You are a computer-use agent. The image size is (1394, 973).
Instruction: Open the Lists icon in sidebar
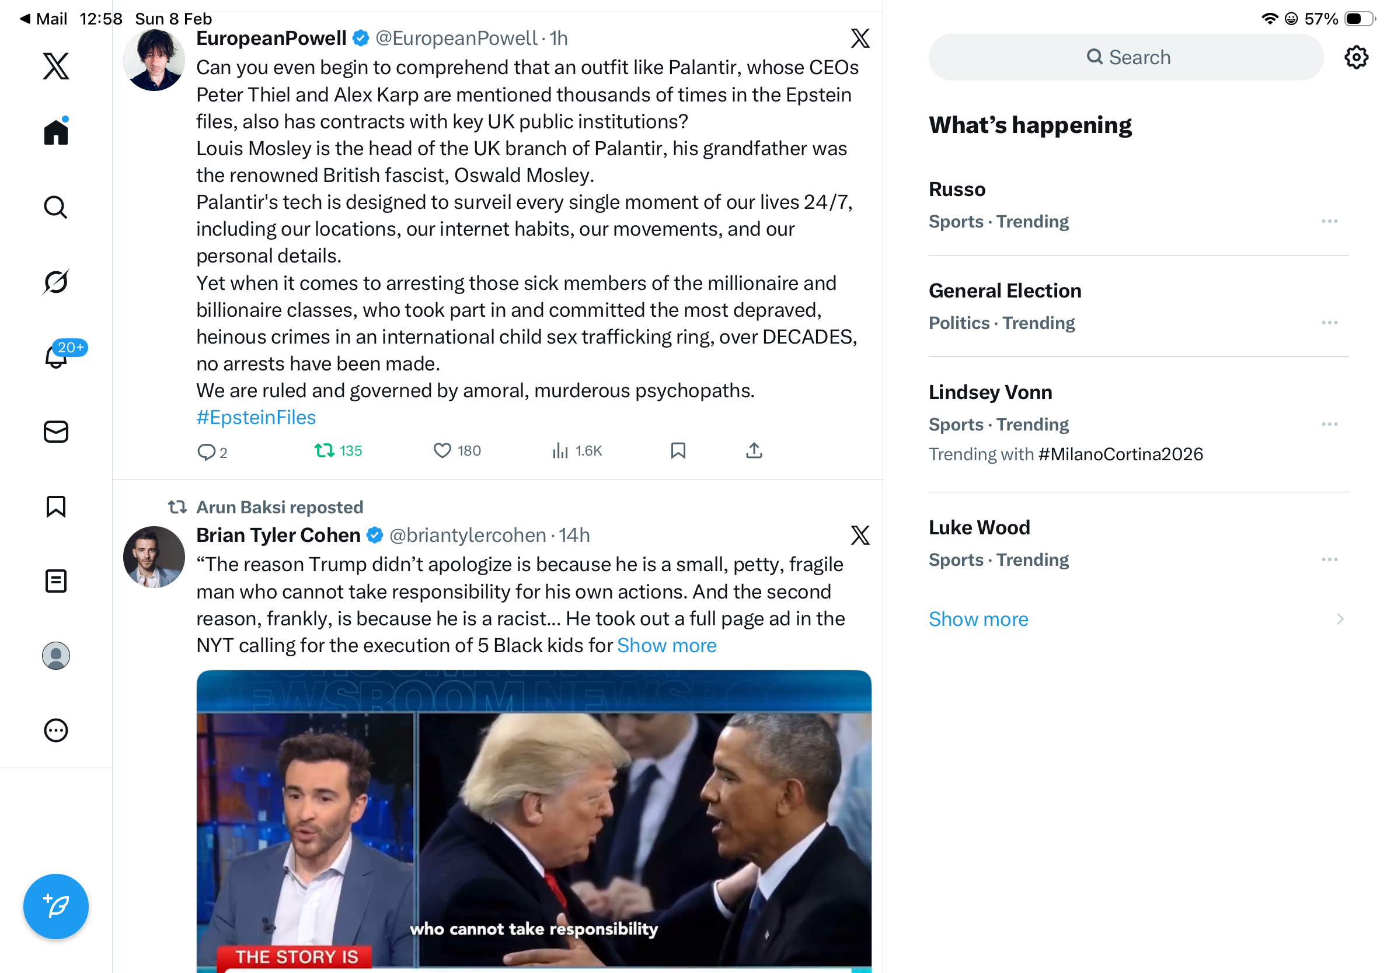point(56,580)
